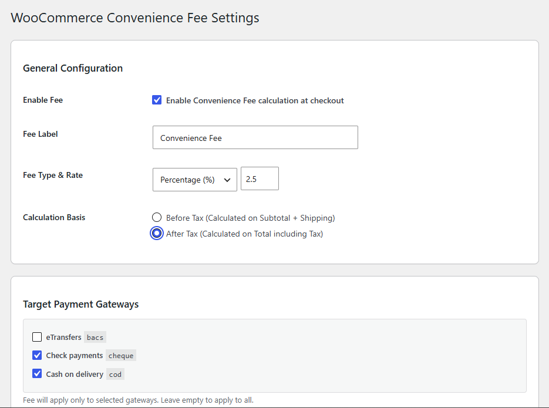Image resolution: width=549 pixels, height=408 pixels.
Task: Click the 'Enable Convenience Fee calculation at checkout' label
Action: pyautogui.click(x=255, y=100)
